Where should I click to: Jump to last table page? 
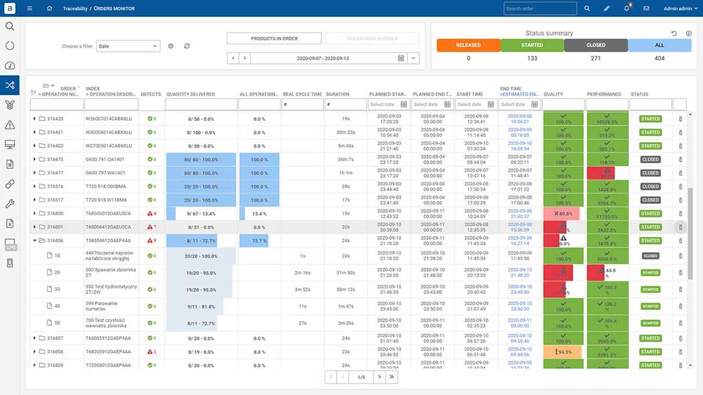tap(392, 377)
